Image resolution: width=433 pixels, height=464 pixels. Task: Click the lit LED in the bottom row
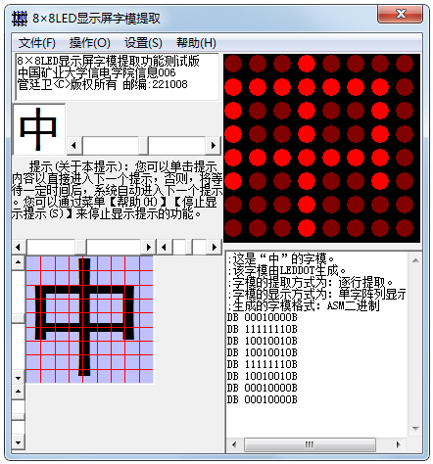[307, 228]
